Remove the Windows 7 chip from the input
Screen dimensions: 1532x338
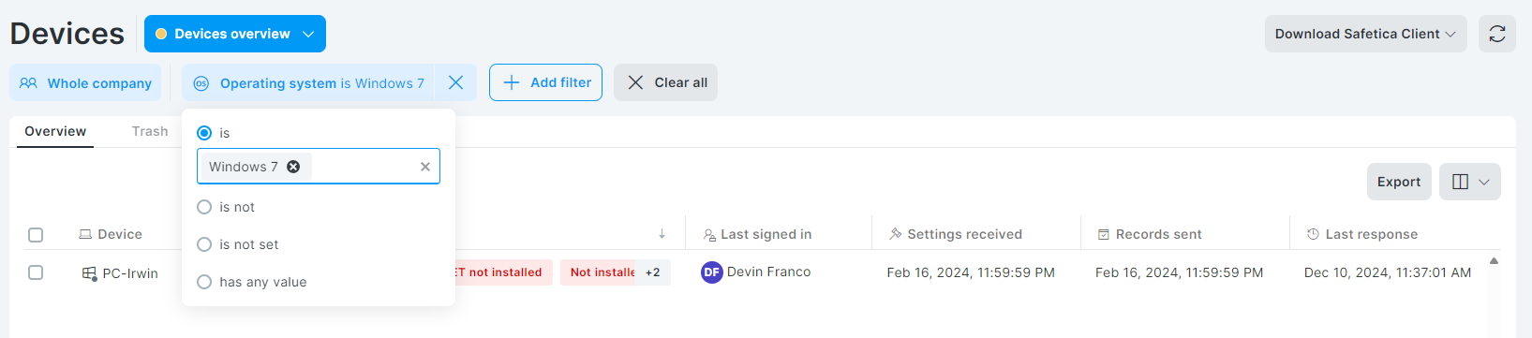pyautogui.click(x=293, y=167)
